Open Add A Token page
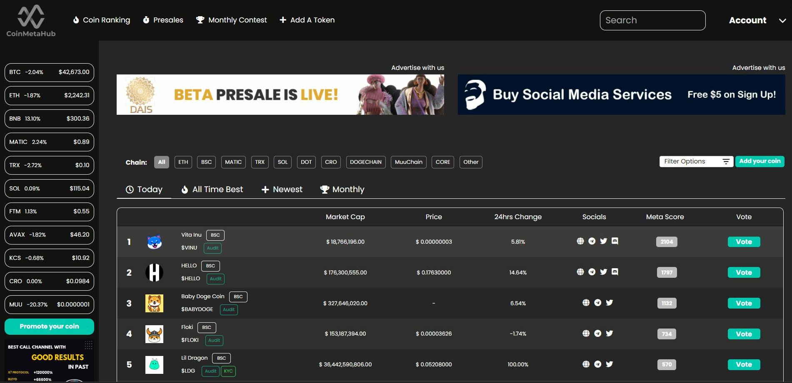Screen dimensions: 792x383 coord(307,20)
